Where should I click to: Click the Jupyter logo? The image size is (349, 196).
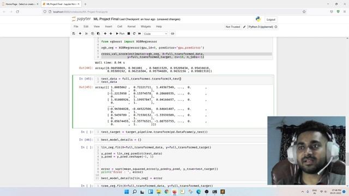(x=81, y=19)
